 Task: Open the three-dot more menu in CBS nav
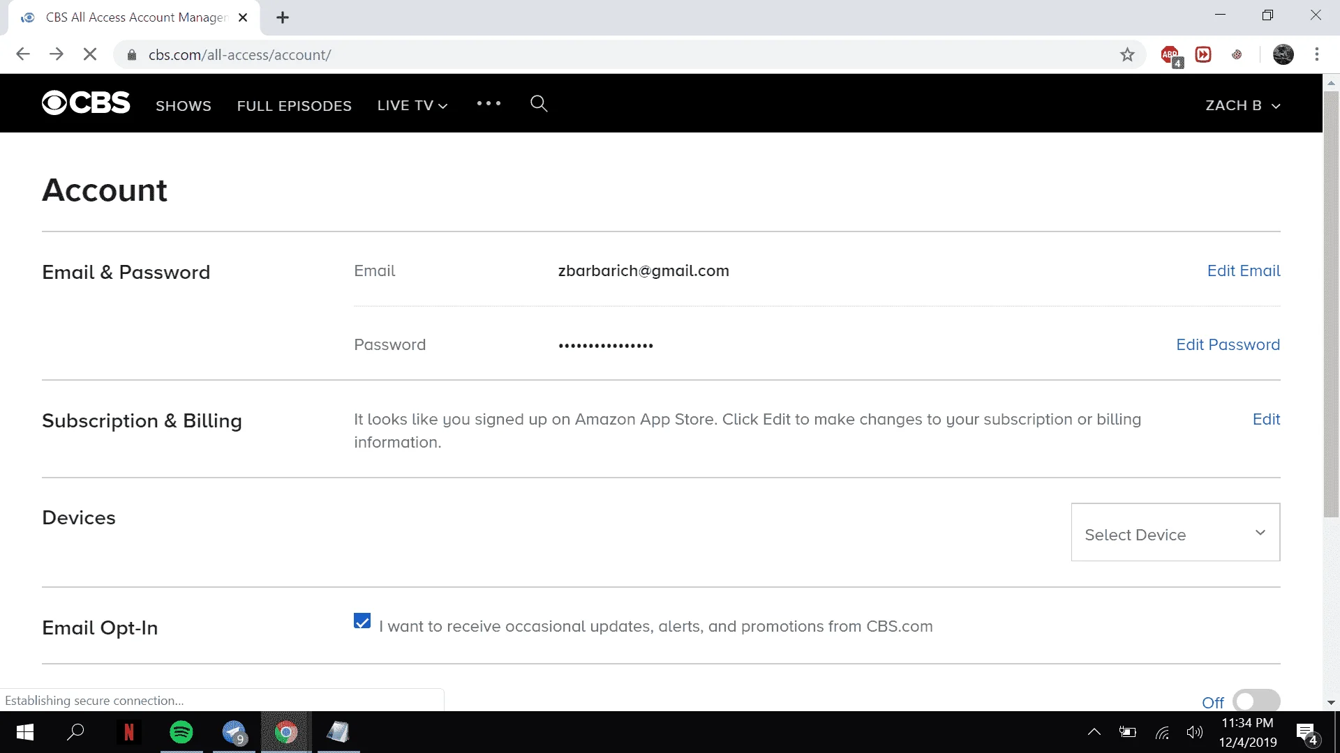(x=489, y=104)
